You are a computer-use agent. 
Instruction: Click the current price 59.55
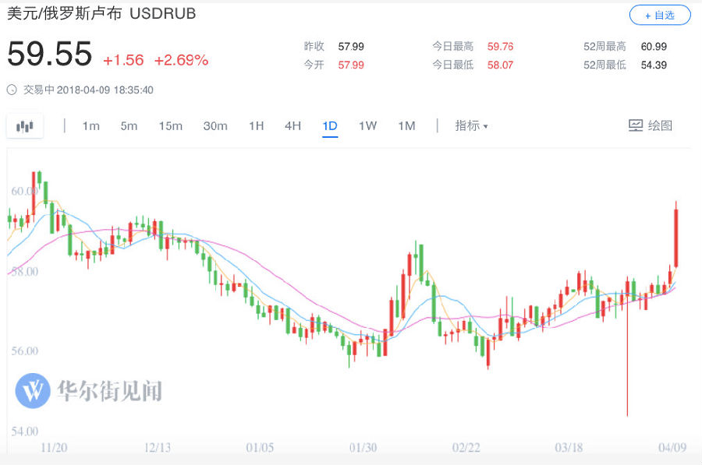pos(50,54)
